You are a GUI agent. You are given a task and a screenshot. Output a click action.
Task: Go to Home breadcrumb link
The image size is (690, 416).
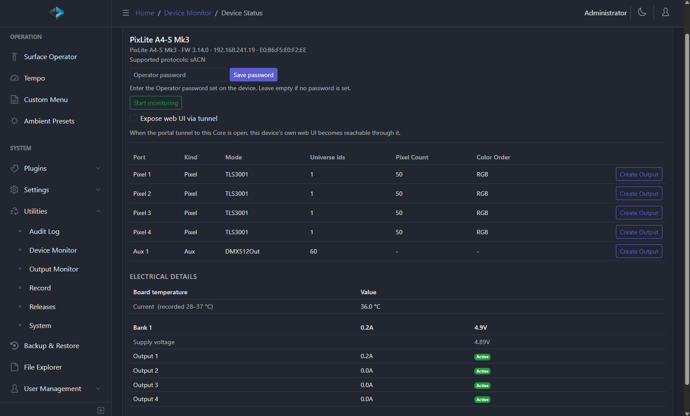145,13
